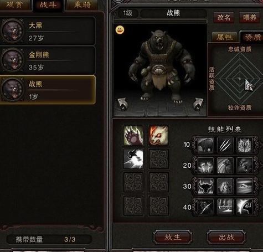Viewport: 263px width, 252px height.
Task: Switch to the 战斗 tab
Action: (48, 5)
